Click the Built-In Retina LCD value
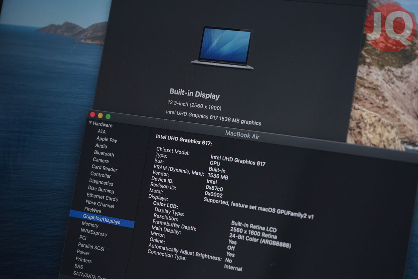The image size is (418, 279). (254, 227)
